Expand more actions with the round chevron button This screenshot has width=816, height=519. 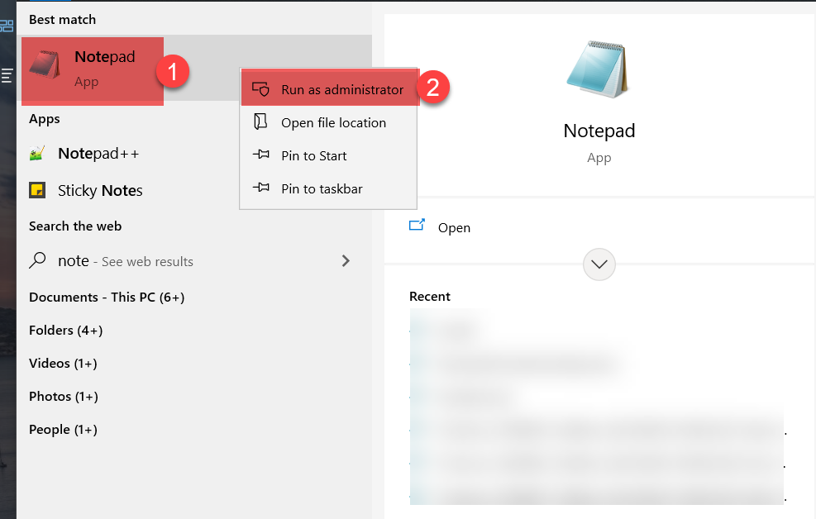click(599, 264)
